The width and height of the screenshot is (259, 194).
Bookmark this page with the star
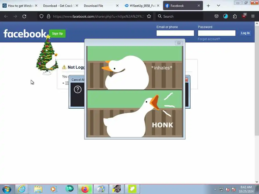(149, 16)
